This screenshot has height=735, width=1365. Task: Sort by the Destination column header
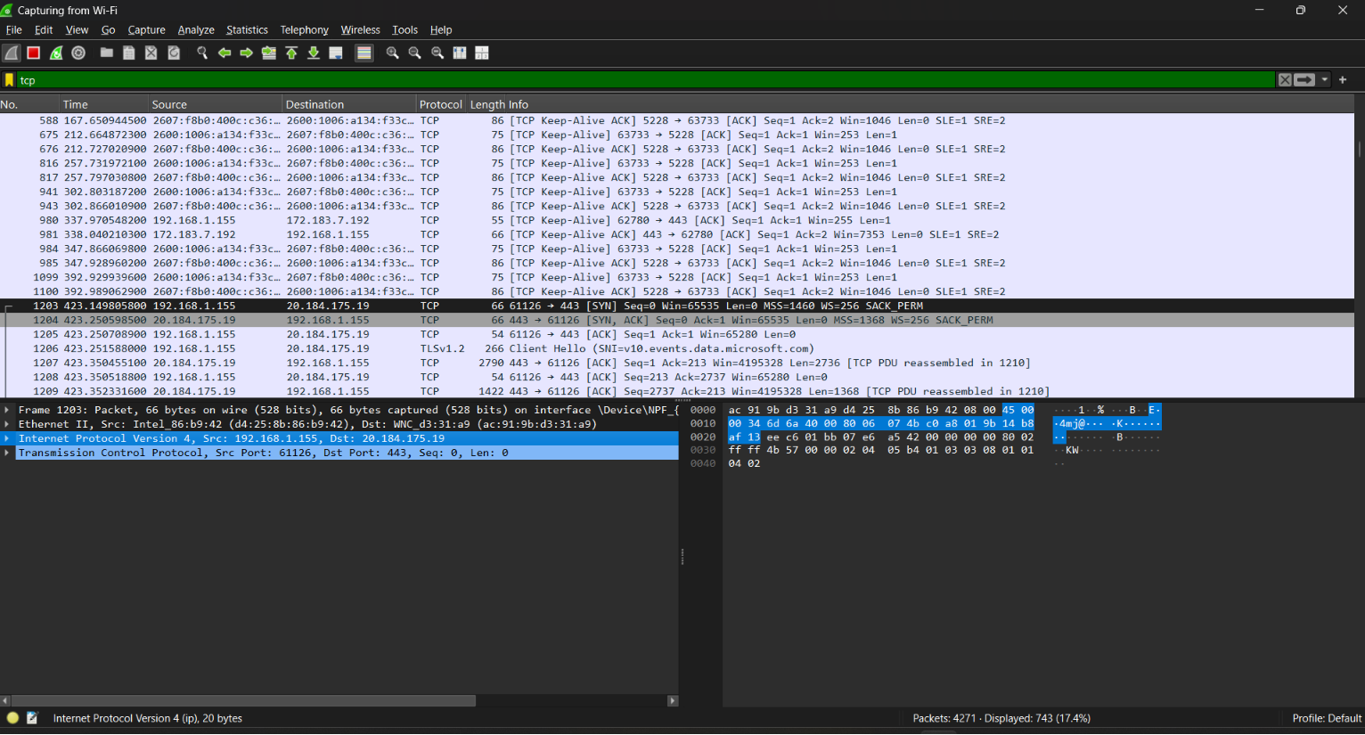(x=349, y=104)
